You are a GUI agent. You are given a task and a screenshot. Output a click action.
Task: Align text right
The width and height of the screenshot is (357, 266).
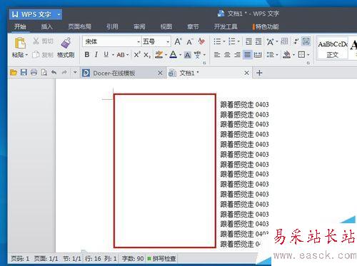coord(237,55)
